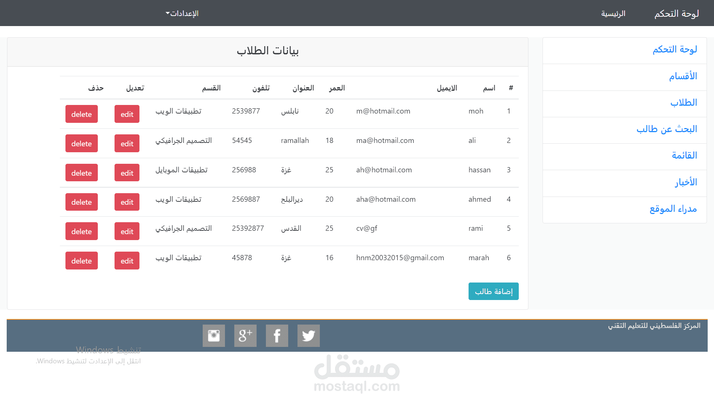The height and width of the screenshot is (402, 714).
Task: Open مدراء الموقع sidebar link
Action: click(673, 209)
